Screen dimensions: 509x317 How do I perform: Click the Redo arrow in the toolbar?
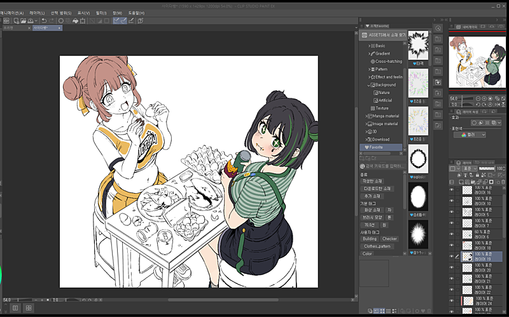click(52, 20)
